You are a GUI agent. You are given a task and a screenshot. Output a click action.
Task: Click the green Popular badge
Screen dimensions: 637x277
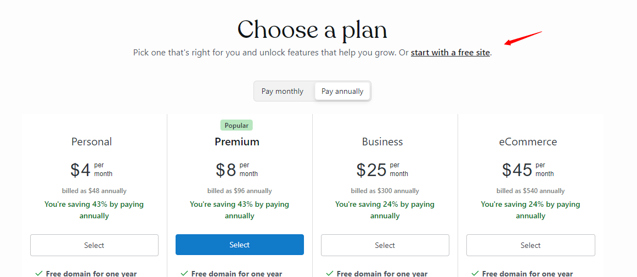236,125
